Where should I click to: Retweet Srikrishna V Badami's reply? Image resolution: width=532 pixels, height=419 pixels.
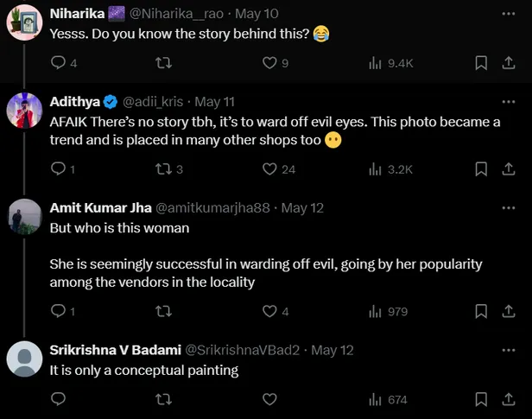pyautogui.click(x=161, y=399)
